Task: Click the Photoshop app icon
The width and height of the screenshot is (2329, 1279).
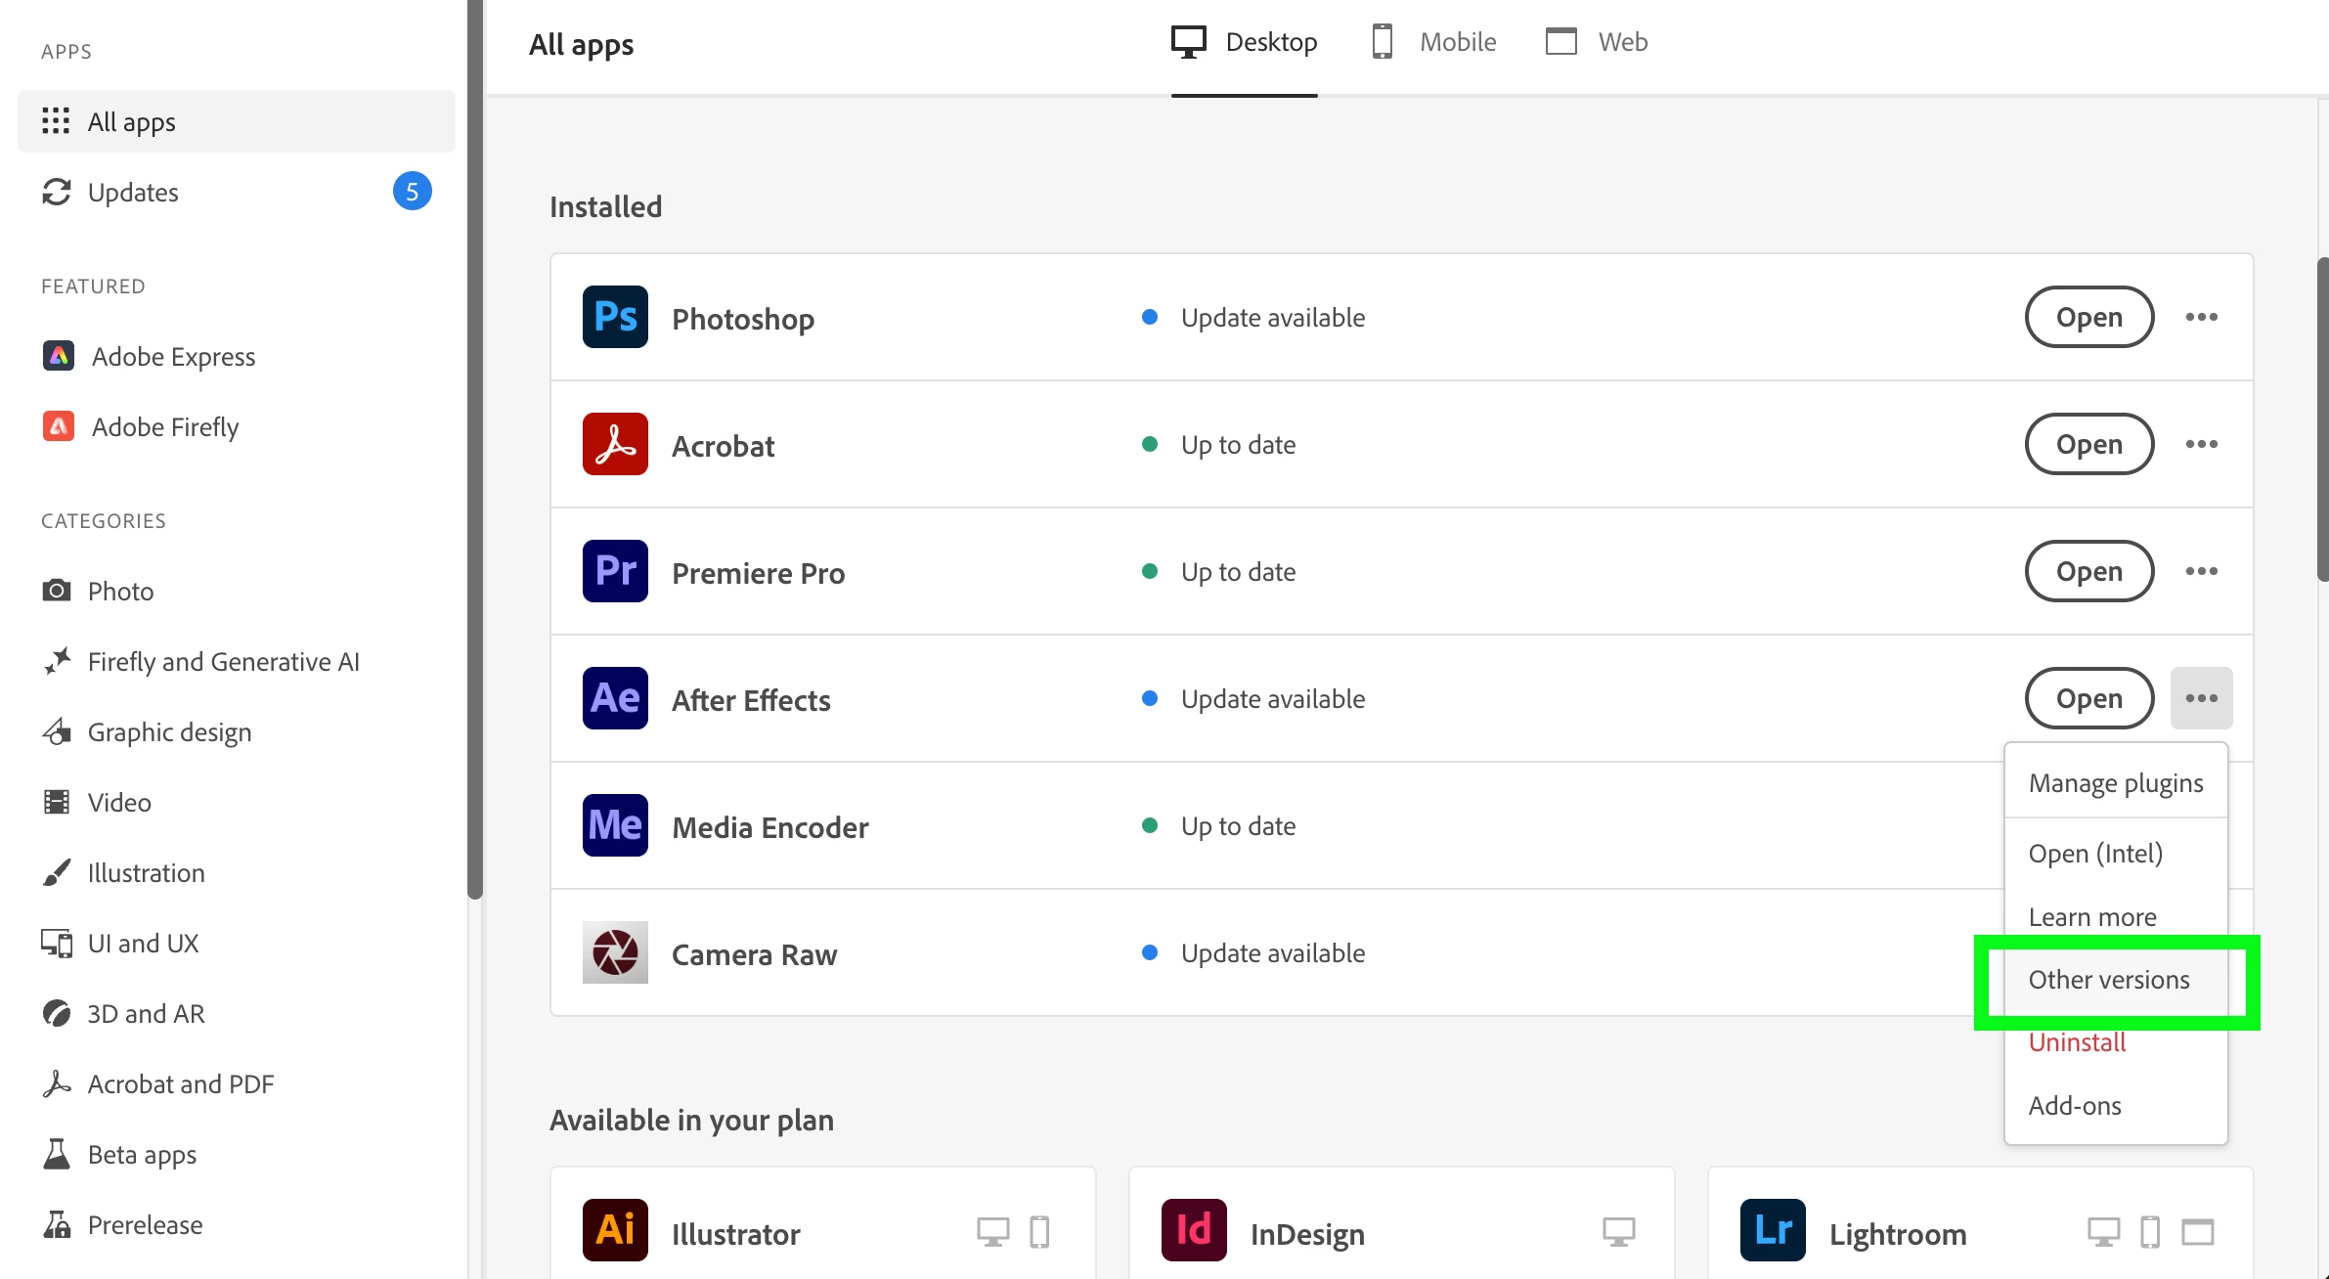Action: (x=615, y=317)
